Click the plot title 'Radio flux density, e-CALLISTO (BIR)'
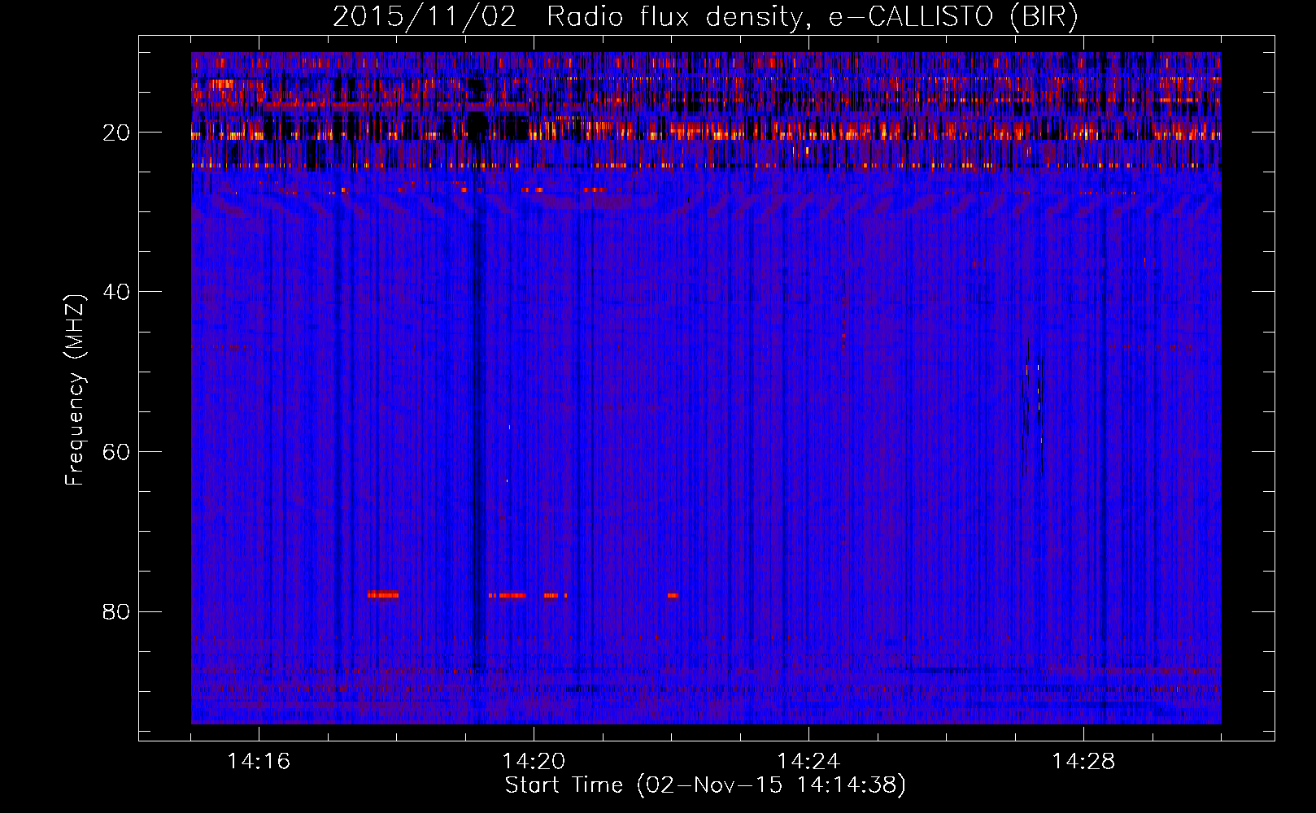 click(x=812, y=17)
